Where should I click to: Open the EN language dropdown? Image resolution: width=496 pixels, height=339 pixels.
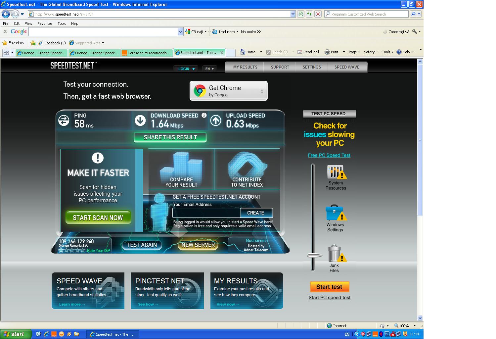pyautogui.click(x=209, y=69)
